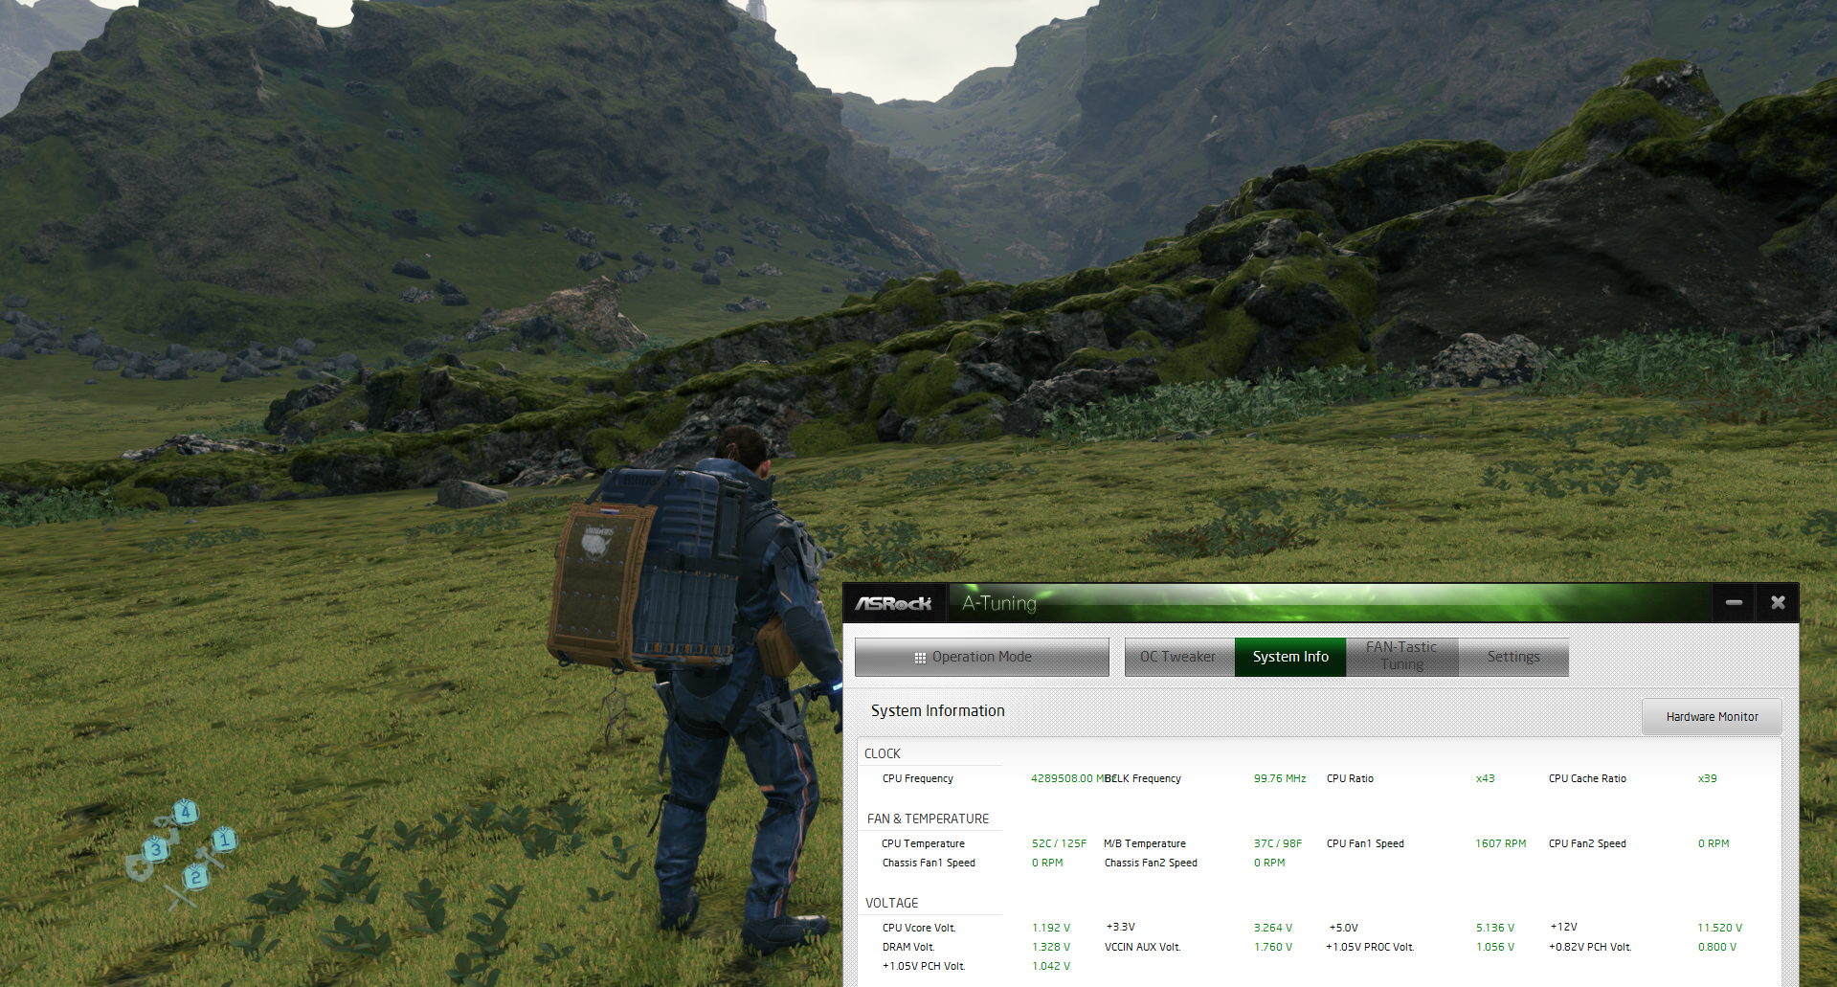Click the ASRock logo in A-Tuning

[893, 603]
